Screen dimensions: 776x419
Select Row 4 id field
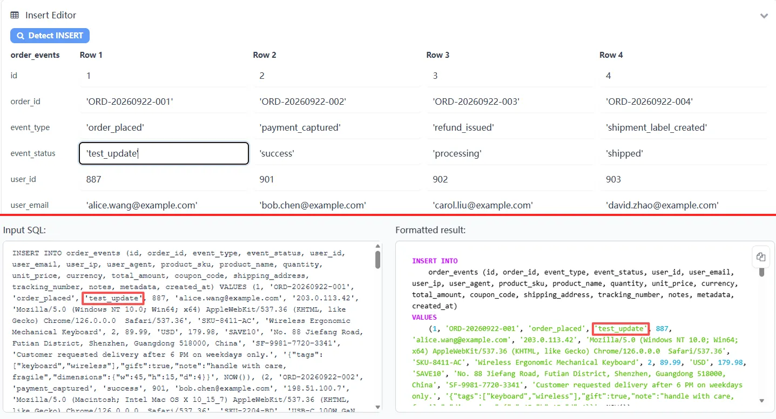tap(684, 76)
